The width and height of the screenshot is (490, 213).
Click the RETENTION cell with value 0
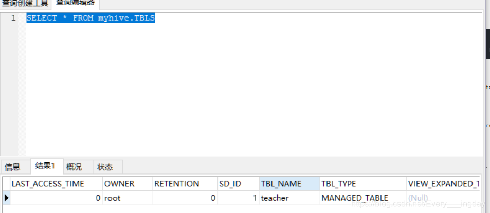pyautogui.click(x=185, y=198)
